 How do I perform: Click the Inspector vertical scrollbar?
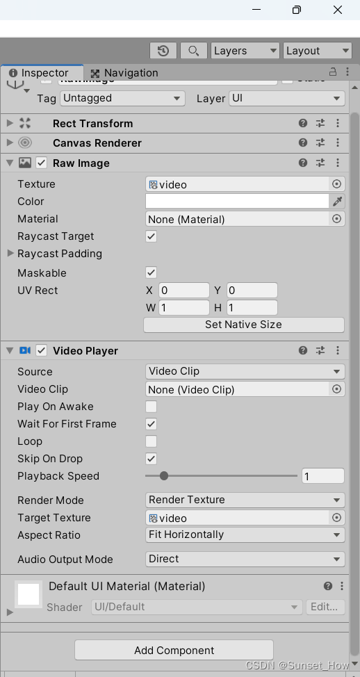pyautogui.click(x=354, y=384)
